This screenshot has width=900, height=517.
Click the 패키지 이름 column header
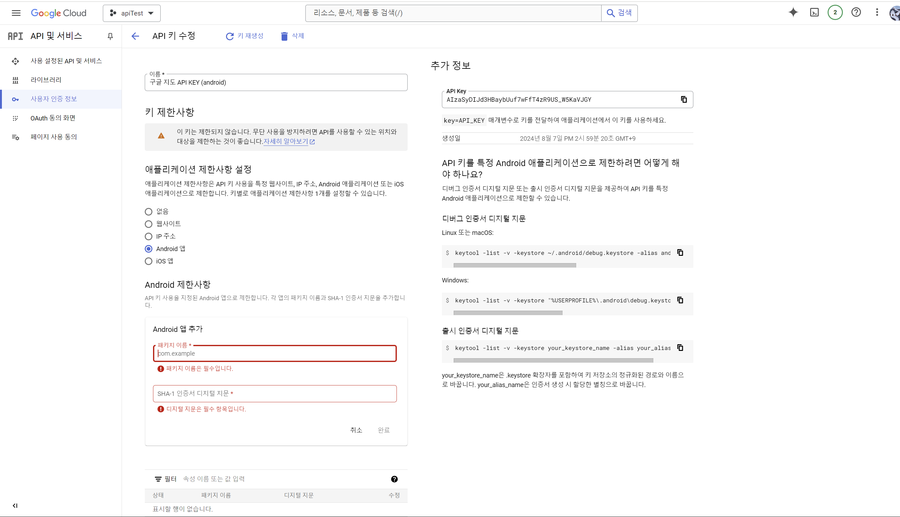pos(216,495)
